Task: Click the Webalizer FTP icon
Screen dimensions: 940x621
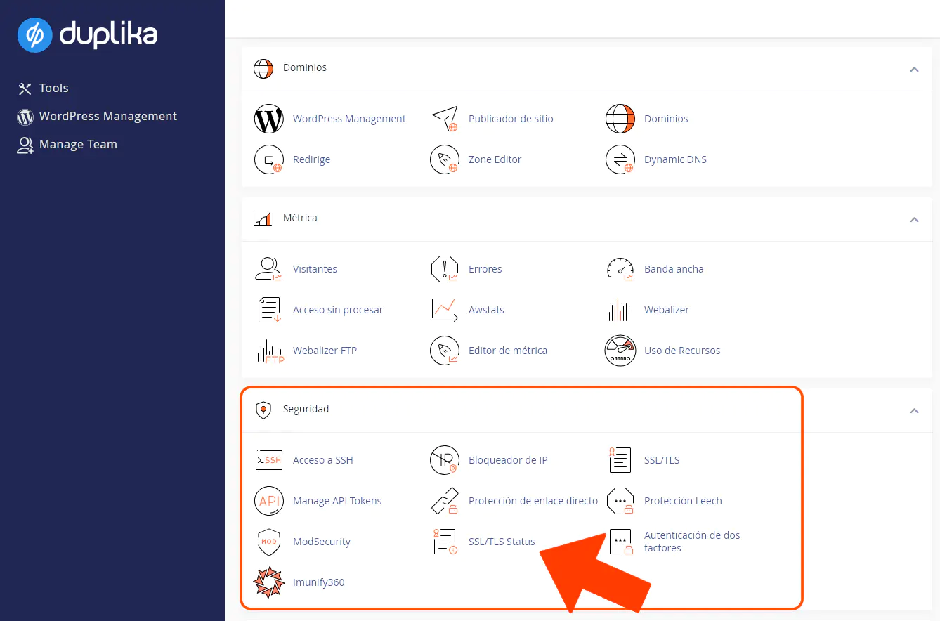Action: tap(268, 351)
